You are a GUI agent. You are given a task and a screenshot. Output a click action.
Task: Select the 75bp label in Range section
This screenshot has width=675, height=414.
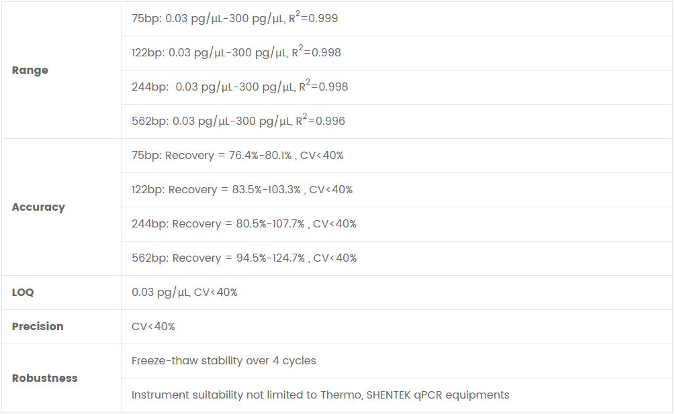coord(145,19)
